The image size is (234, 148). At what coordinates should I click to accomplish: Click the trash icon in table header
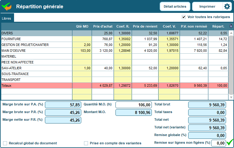[231, 26]
